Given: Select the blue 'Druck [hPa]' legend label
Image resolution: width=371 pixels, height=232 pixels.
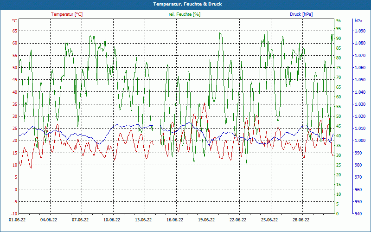Looking at the screenshot, I should click(301, 14).
